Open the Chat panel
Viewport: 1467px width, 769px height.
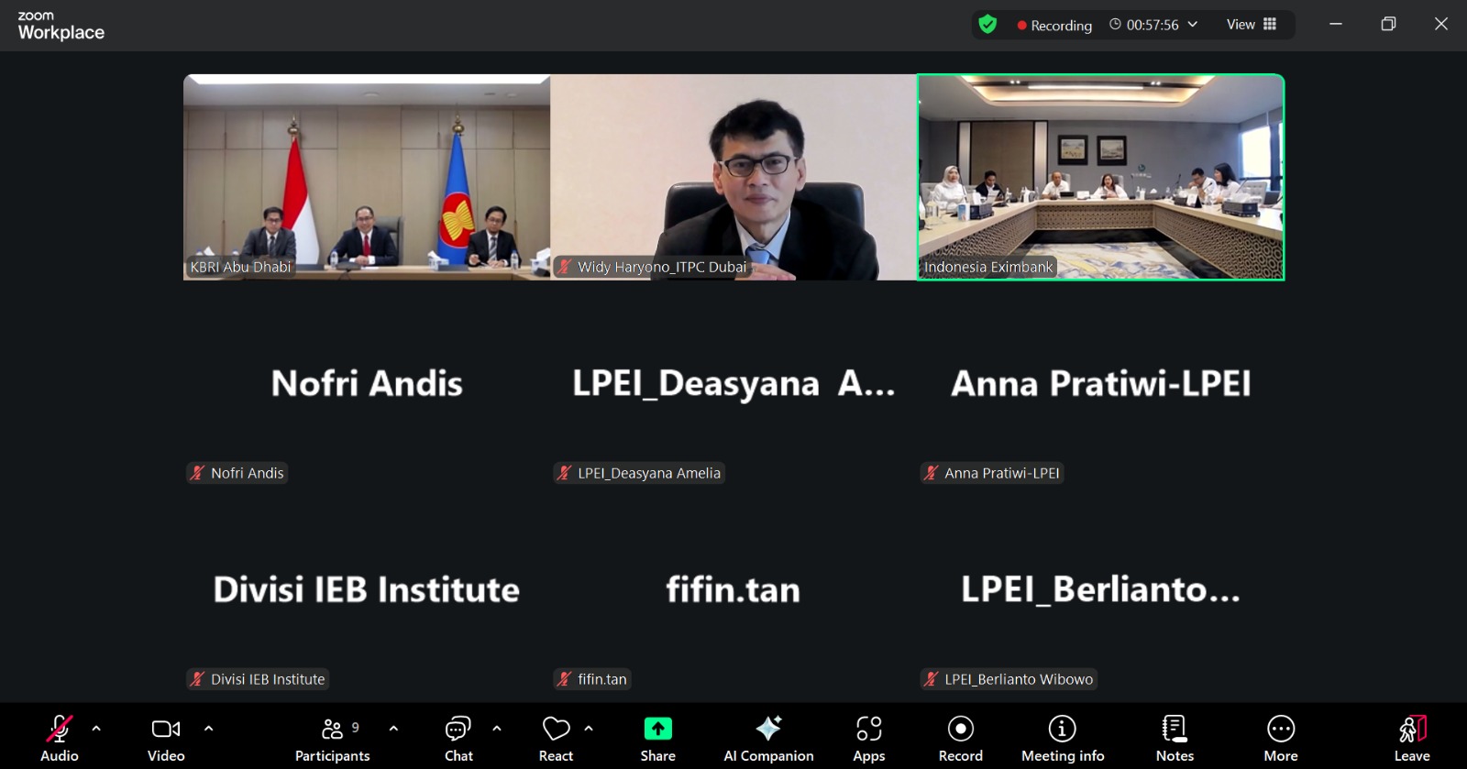[x=458, y=738]
